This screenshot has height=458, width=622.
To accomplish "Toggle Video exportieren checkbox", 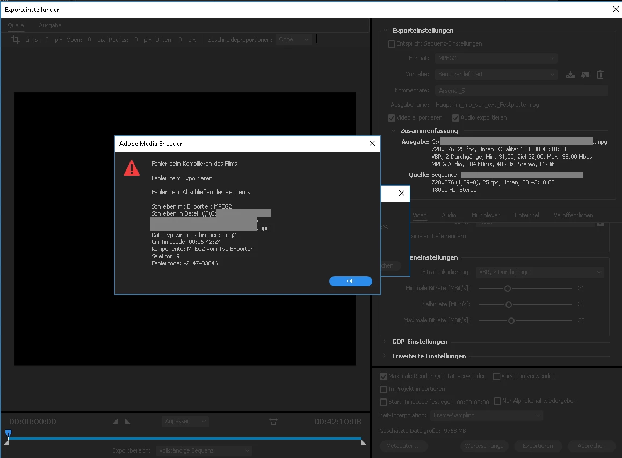I will pos(392,117).
